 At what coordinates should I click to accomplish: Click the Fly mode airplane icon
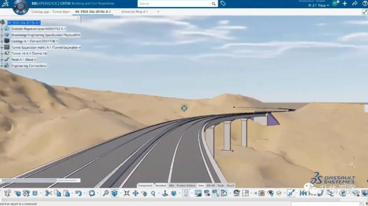point(291,193)
